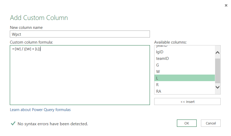Click the green syntax check mark icon
The image size is (231, 136).
point(13,123)
